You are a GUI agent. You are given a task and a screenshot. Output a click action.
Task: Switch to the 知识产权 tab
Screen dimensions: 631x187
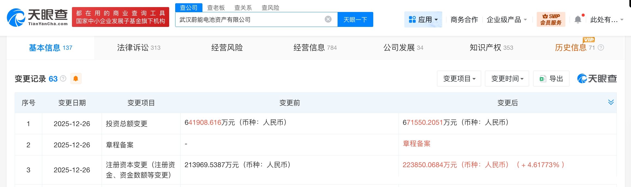click(x=491, y=48)
